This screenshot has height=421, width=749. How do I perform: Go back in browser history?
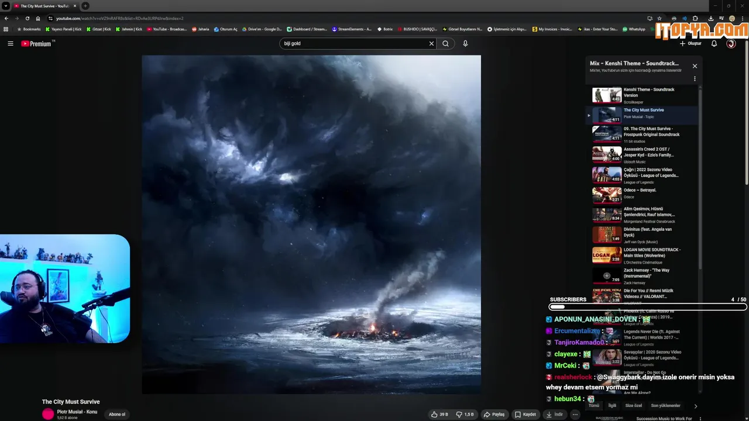[x=6, y=18]
